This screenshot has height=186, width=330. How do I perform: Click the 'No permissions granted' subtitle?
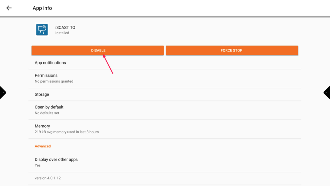pyautogui.click(x=54, y=81)
